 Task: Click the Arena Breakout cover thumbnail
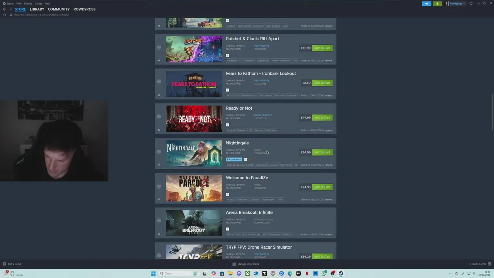click(194, 223)
